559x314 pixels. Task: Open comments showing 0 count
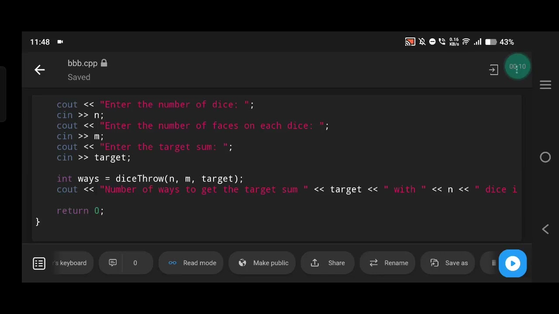click(x=126, y=263)
